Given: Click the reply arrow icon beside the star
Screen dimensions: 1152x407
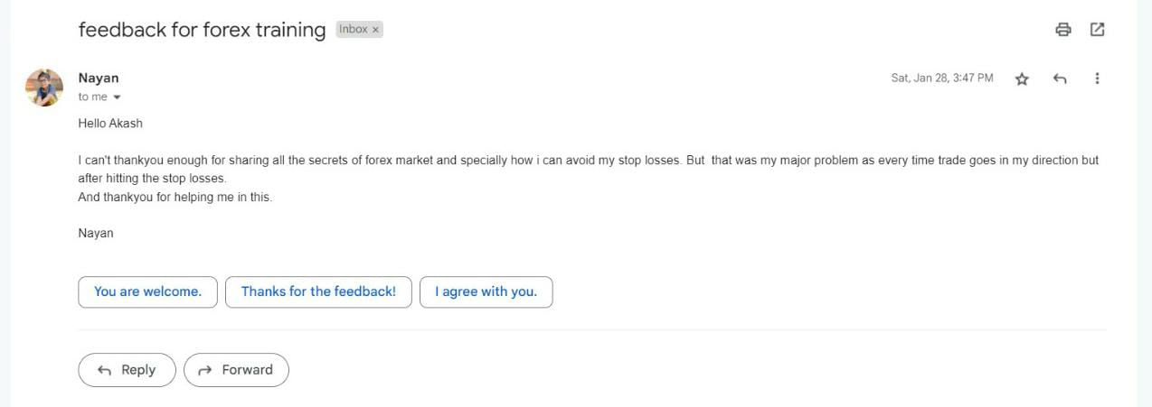Looking at the screenshot, I should (x=1060, y=79).
